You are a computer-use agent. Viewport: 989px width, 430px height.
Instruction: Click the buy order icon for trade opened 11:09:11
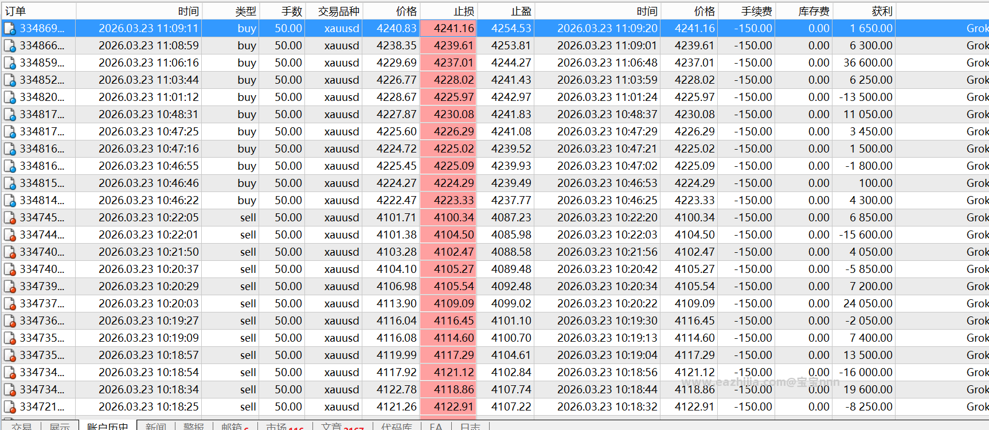click(10, 29)
